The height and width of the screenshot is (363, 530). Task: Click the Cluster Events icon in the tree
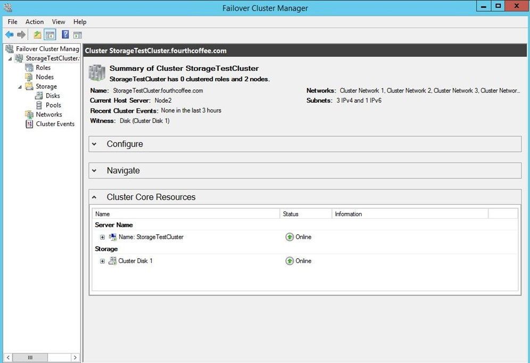point(29,123)
